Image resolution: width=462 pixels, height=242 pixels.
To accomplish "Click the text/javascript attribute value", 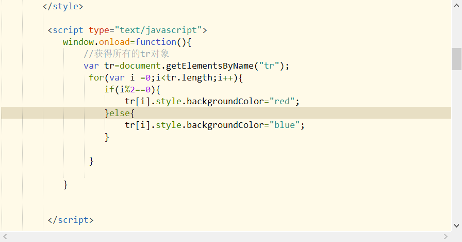I will [x=158, y=30].
